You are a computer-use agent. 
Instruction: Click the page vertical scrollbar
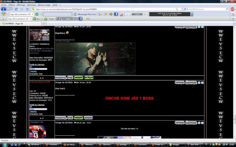coord(235,82)
